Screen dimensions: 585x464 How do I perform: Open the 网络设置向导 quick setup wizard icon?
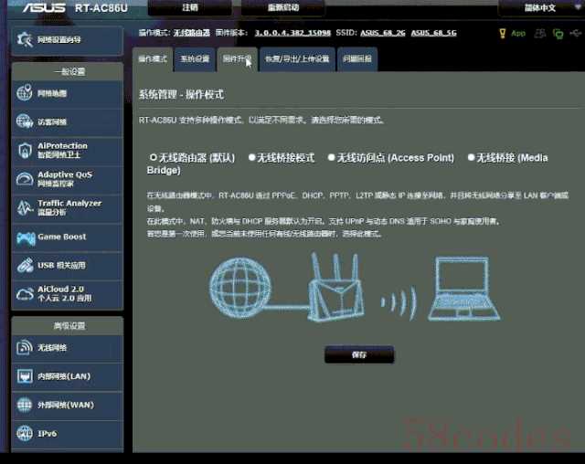tap(25, 39)
